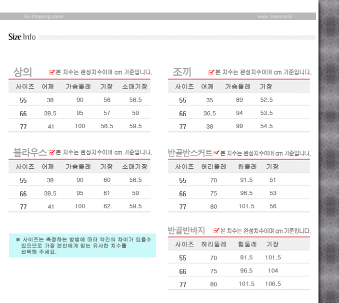Screen dimensions: 339x303
Task: Click 허리둘레 value 70 in 반골반바지 table
Action: pos(213,258)
